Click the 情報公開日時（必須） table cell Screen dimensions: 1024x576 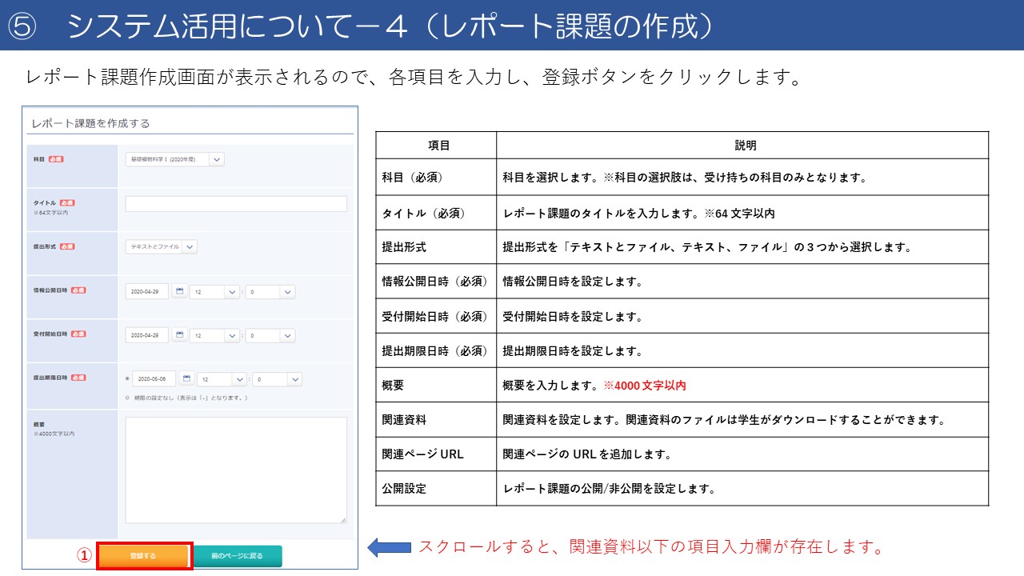[x=436, y=282]
